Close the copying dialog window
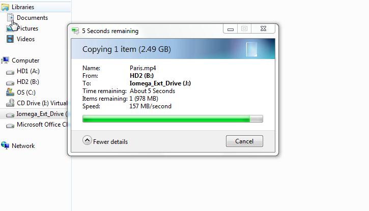This screenshot has height=211, width=369. coord(263,28)
